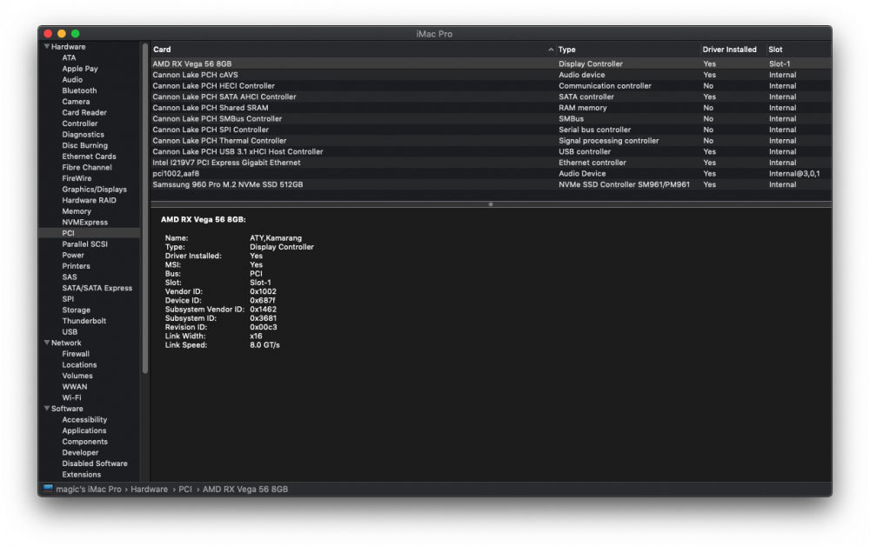The image size is (870, 547).
Task: Toggle sort arrow on Card column
Action: [551, 50]
